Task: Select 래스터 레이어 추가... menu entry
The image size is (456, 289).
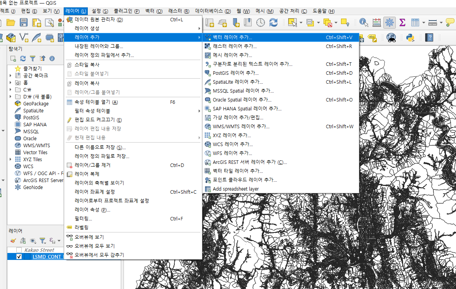Action: pos(281,46)
